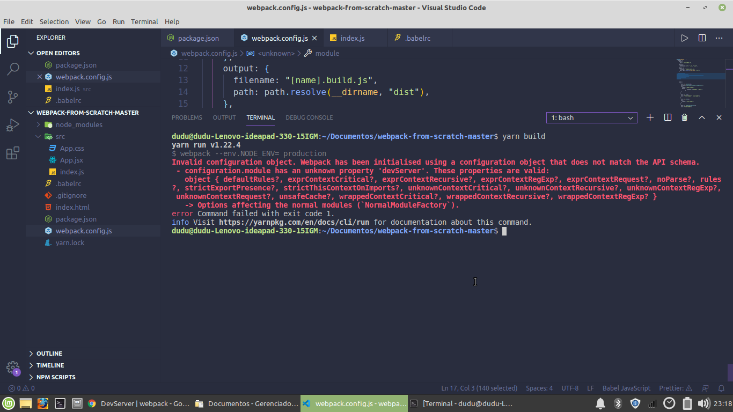Launch the file manager from taskbar

pos(26,403)
